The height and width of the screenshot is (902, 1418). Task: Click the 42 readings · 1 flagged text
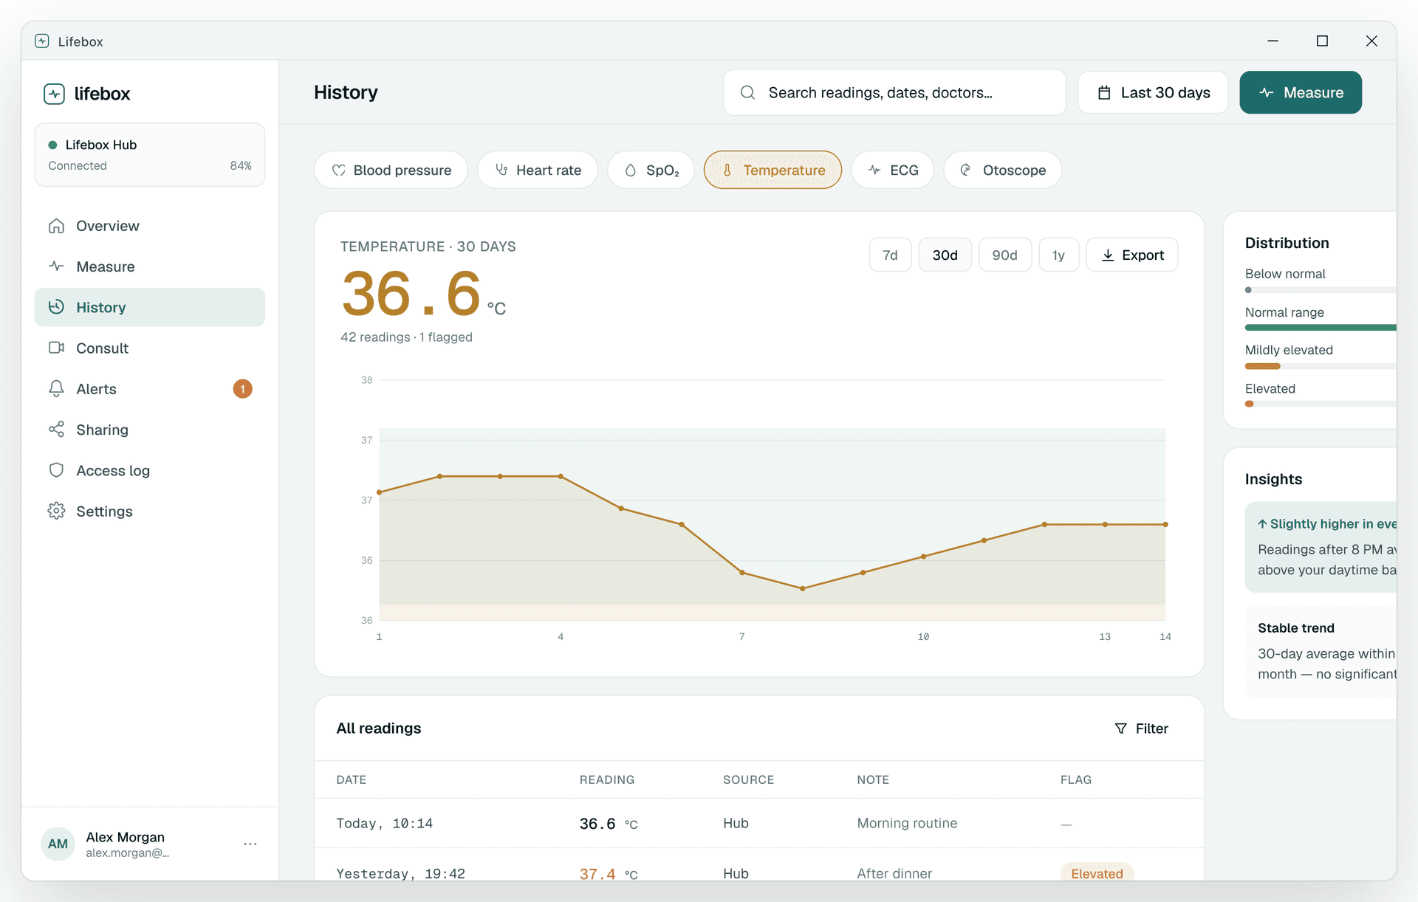pos(406,337)
